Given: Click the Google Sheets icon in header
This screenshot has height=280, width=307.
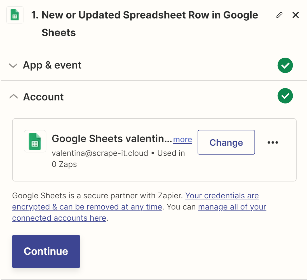Looking at the screenshot, I should coord(15,15).
